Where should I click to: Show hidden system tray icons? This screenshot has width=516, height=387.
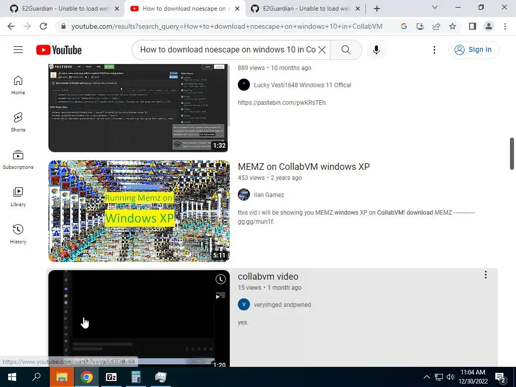[426, 377]
